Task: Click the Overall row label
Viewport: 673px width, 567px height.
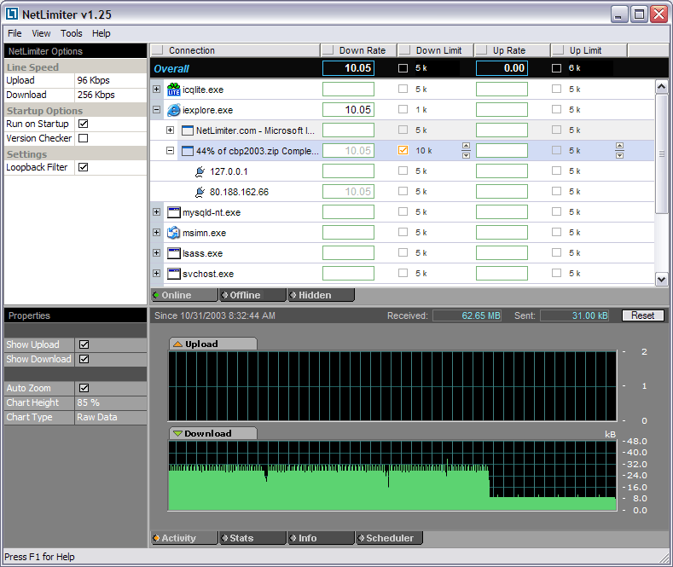Action: (x=171, y=68)
